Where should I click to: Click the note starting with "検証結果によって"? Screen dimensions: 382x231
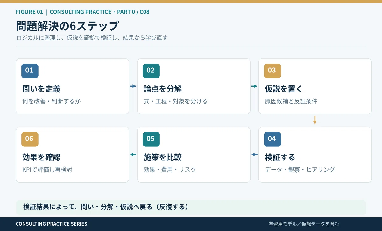point(106,207)
